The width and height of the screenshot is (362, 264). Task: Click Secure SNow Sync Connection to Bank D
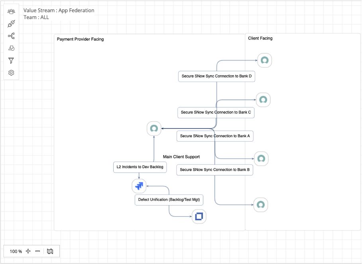tap(216, 76)
